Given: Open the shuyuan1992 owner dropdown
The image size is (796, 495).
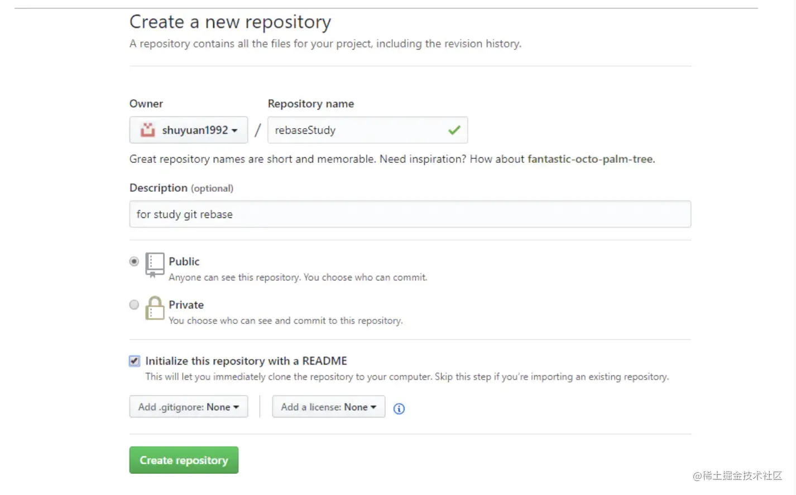Looking at the screenshot, I should tap(189, 130).
